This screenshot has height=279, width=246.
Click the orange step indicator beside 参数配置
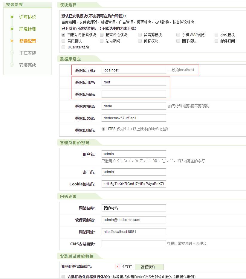click(12, 41)
